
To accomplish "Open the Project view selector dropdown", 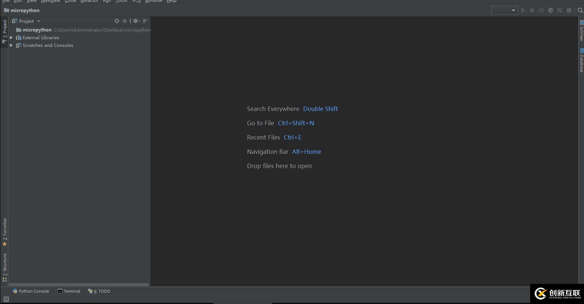I will pos(26,21).
